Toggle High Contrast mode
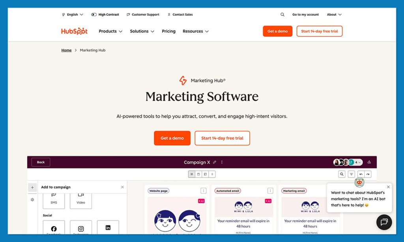 105,15
